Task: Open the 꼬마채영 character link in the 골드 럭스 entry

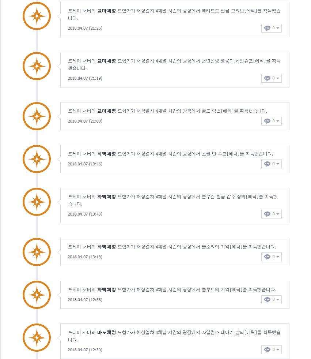Action: point(106,111)
